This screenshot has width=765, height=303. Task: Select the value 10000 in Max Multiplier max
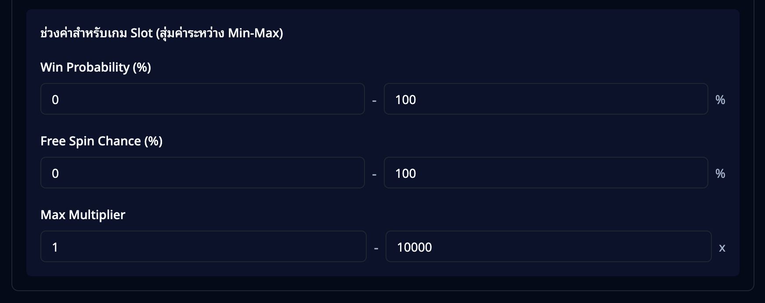point(414,247)
